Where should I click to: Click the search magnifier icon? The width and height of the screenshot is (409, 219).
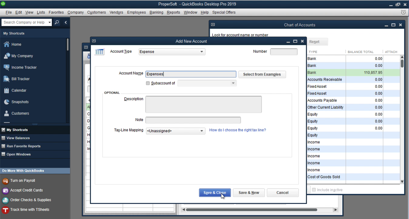pyautogui.click(x=57, y=22)
